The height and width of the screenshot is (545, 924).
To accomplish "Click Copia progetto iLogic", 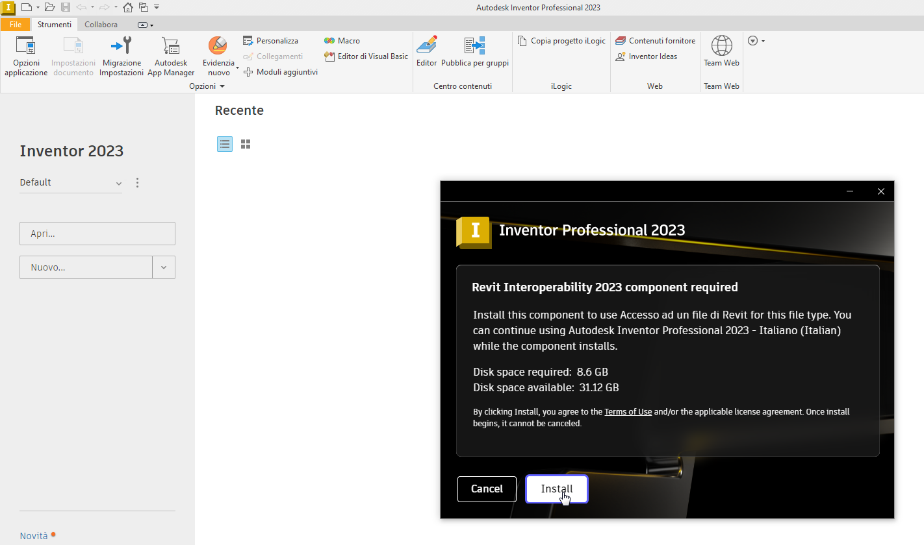I will coord(561,40).
